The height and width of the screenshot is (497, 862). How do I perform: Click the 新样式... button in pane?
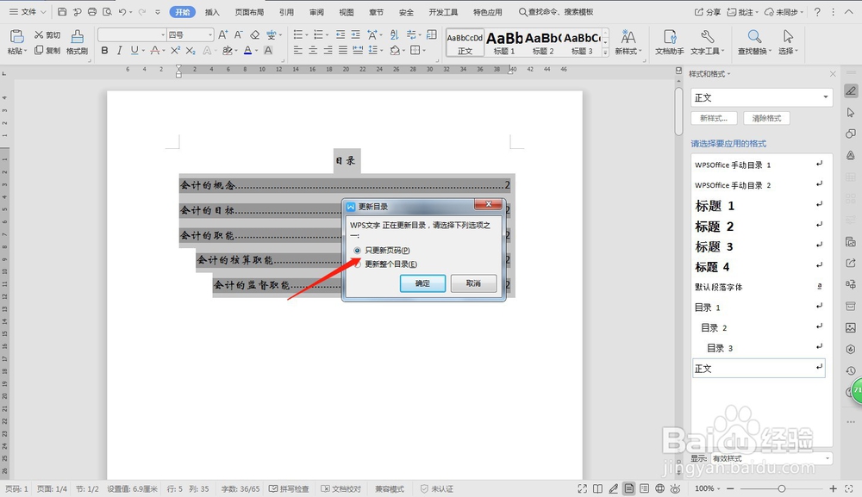pyautogui.click(x=714, y=118)
